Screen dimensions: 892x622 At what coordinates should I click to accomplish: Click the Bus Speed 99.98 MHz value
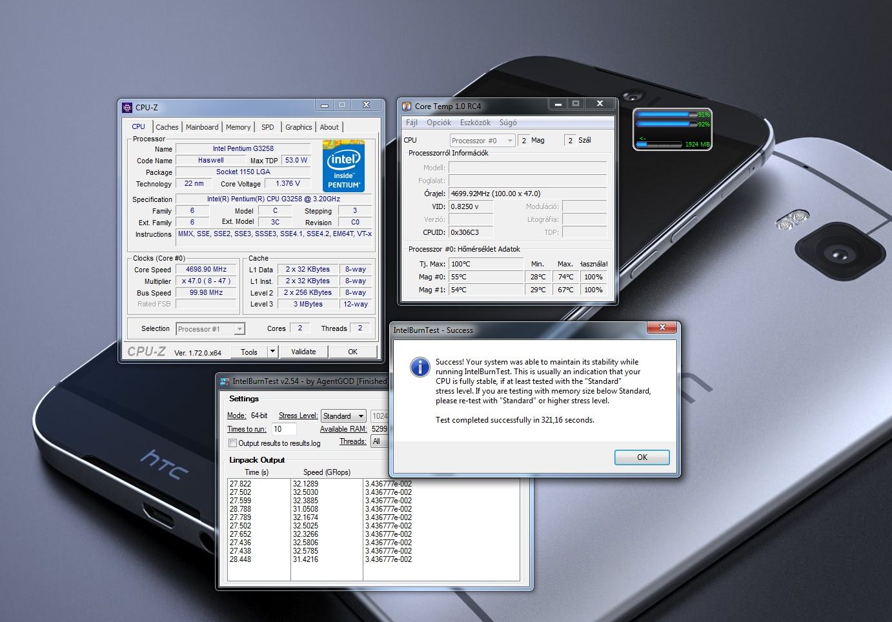click(207, 292)
